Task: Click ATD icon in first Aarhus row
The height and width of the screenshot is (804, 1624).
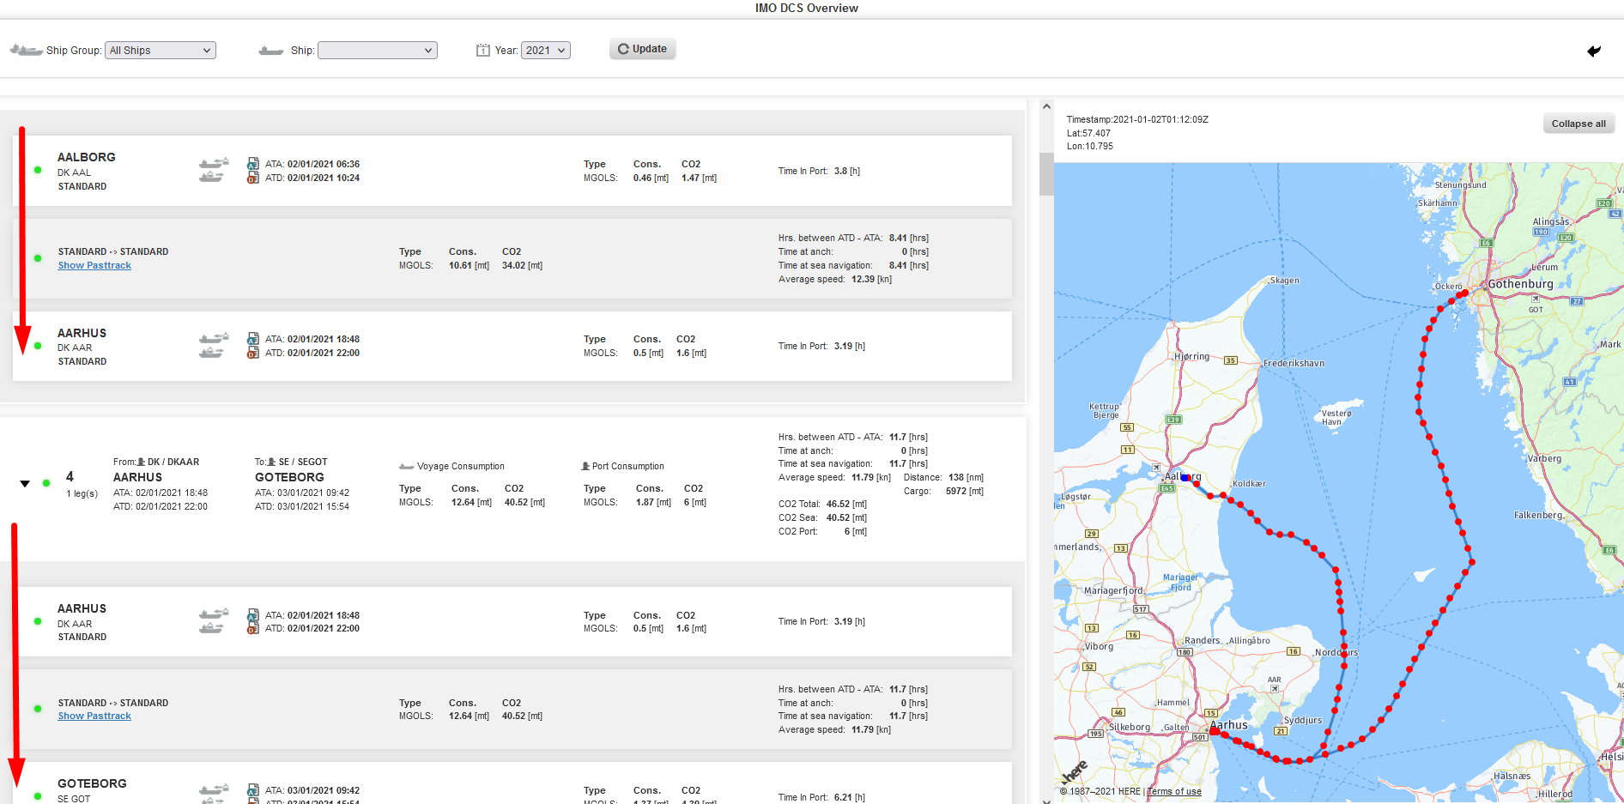Action: coord(253,353)
